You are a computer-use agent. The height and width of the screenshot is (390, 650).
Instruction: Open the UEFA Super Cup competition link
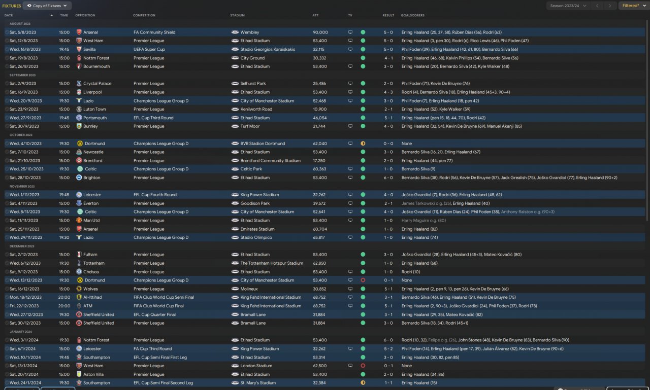tap(149, 50)
